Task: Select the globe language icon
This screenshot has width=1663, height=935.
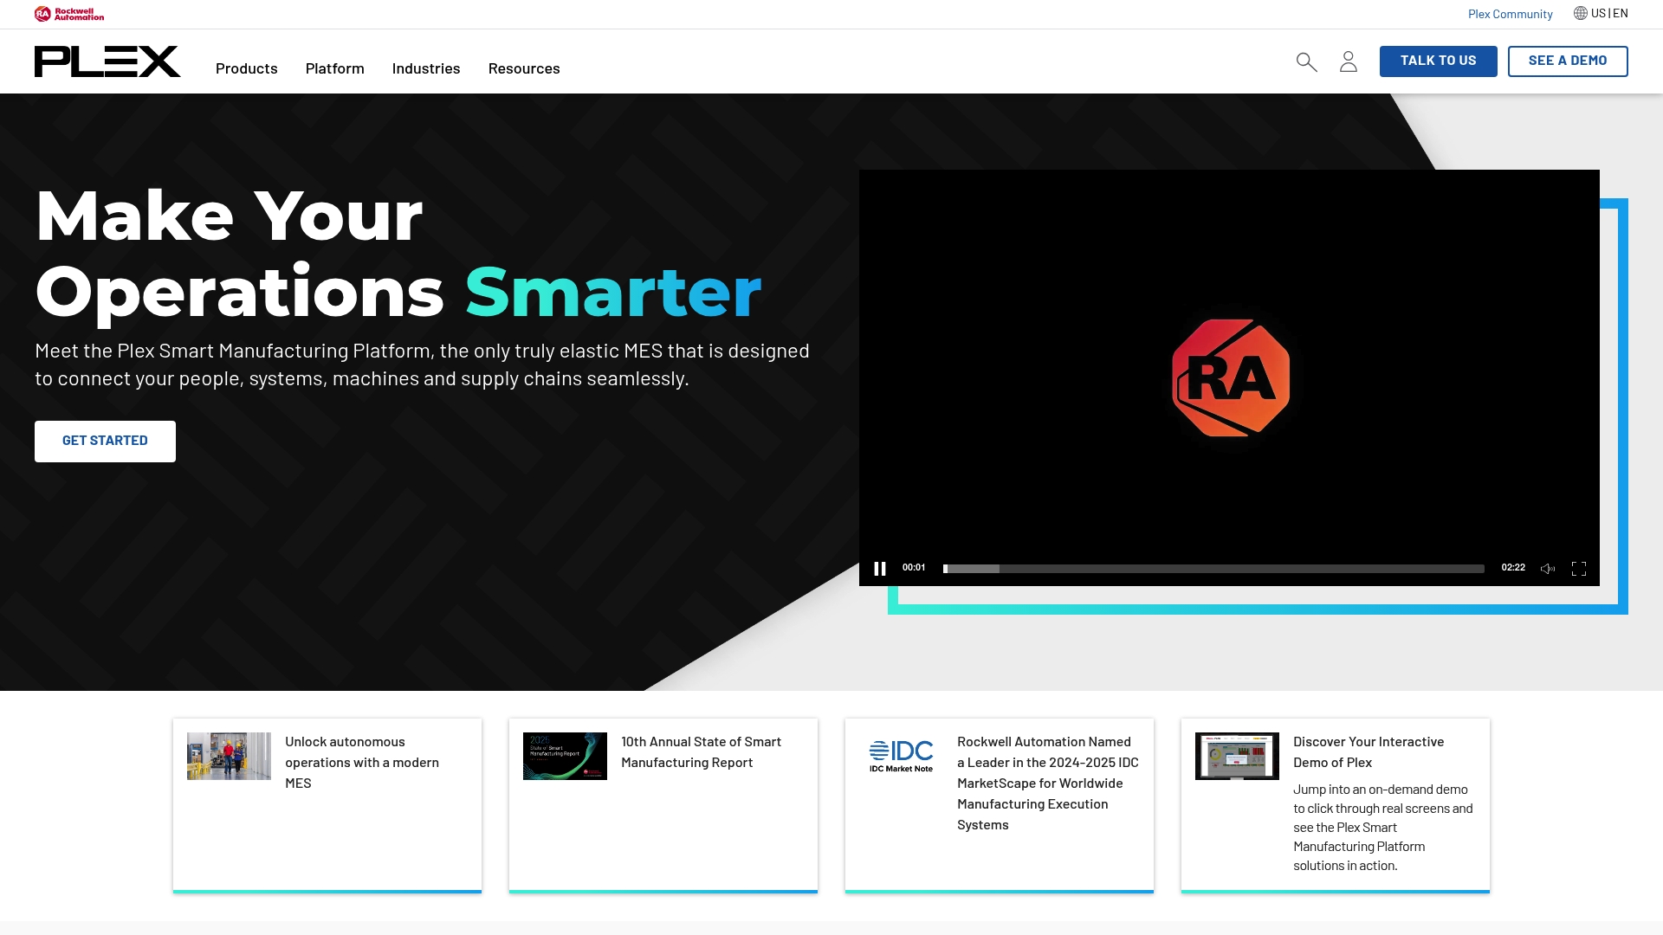Action: pos(1578,13)
